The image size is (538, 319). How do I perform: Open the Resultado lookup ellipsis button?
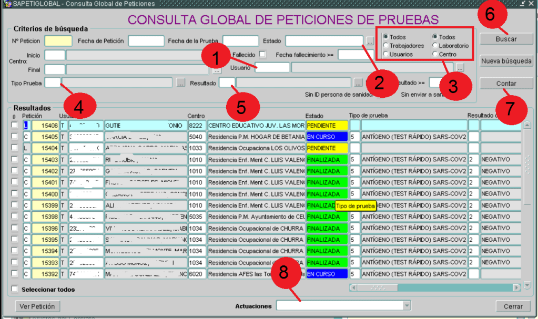(358, 83)
